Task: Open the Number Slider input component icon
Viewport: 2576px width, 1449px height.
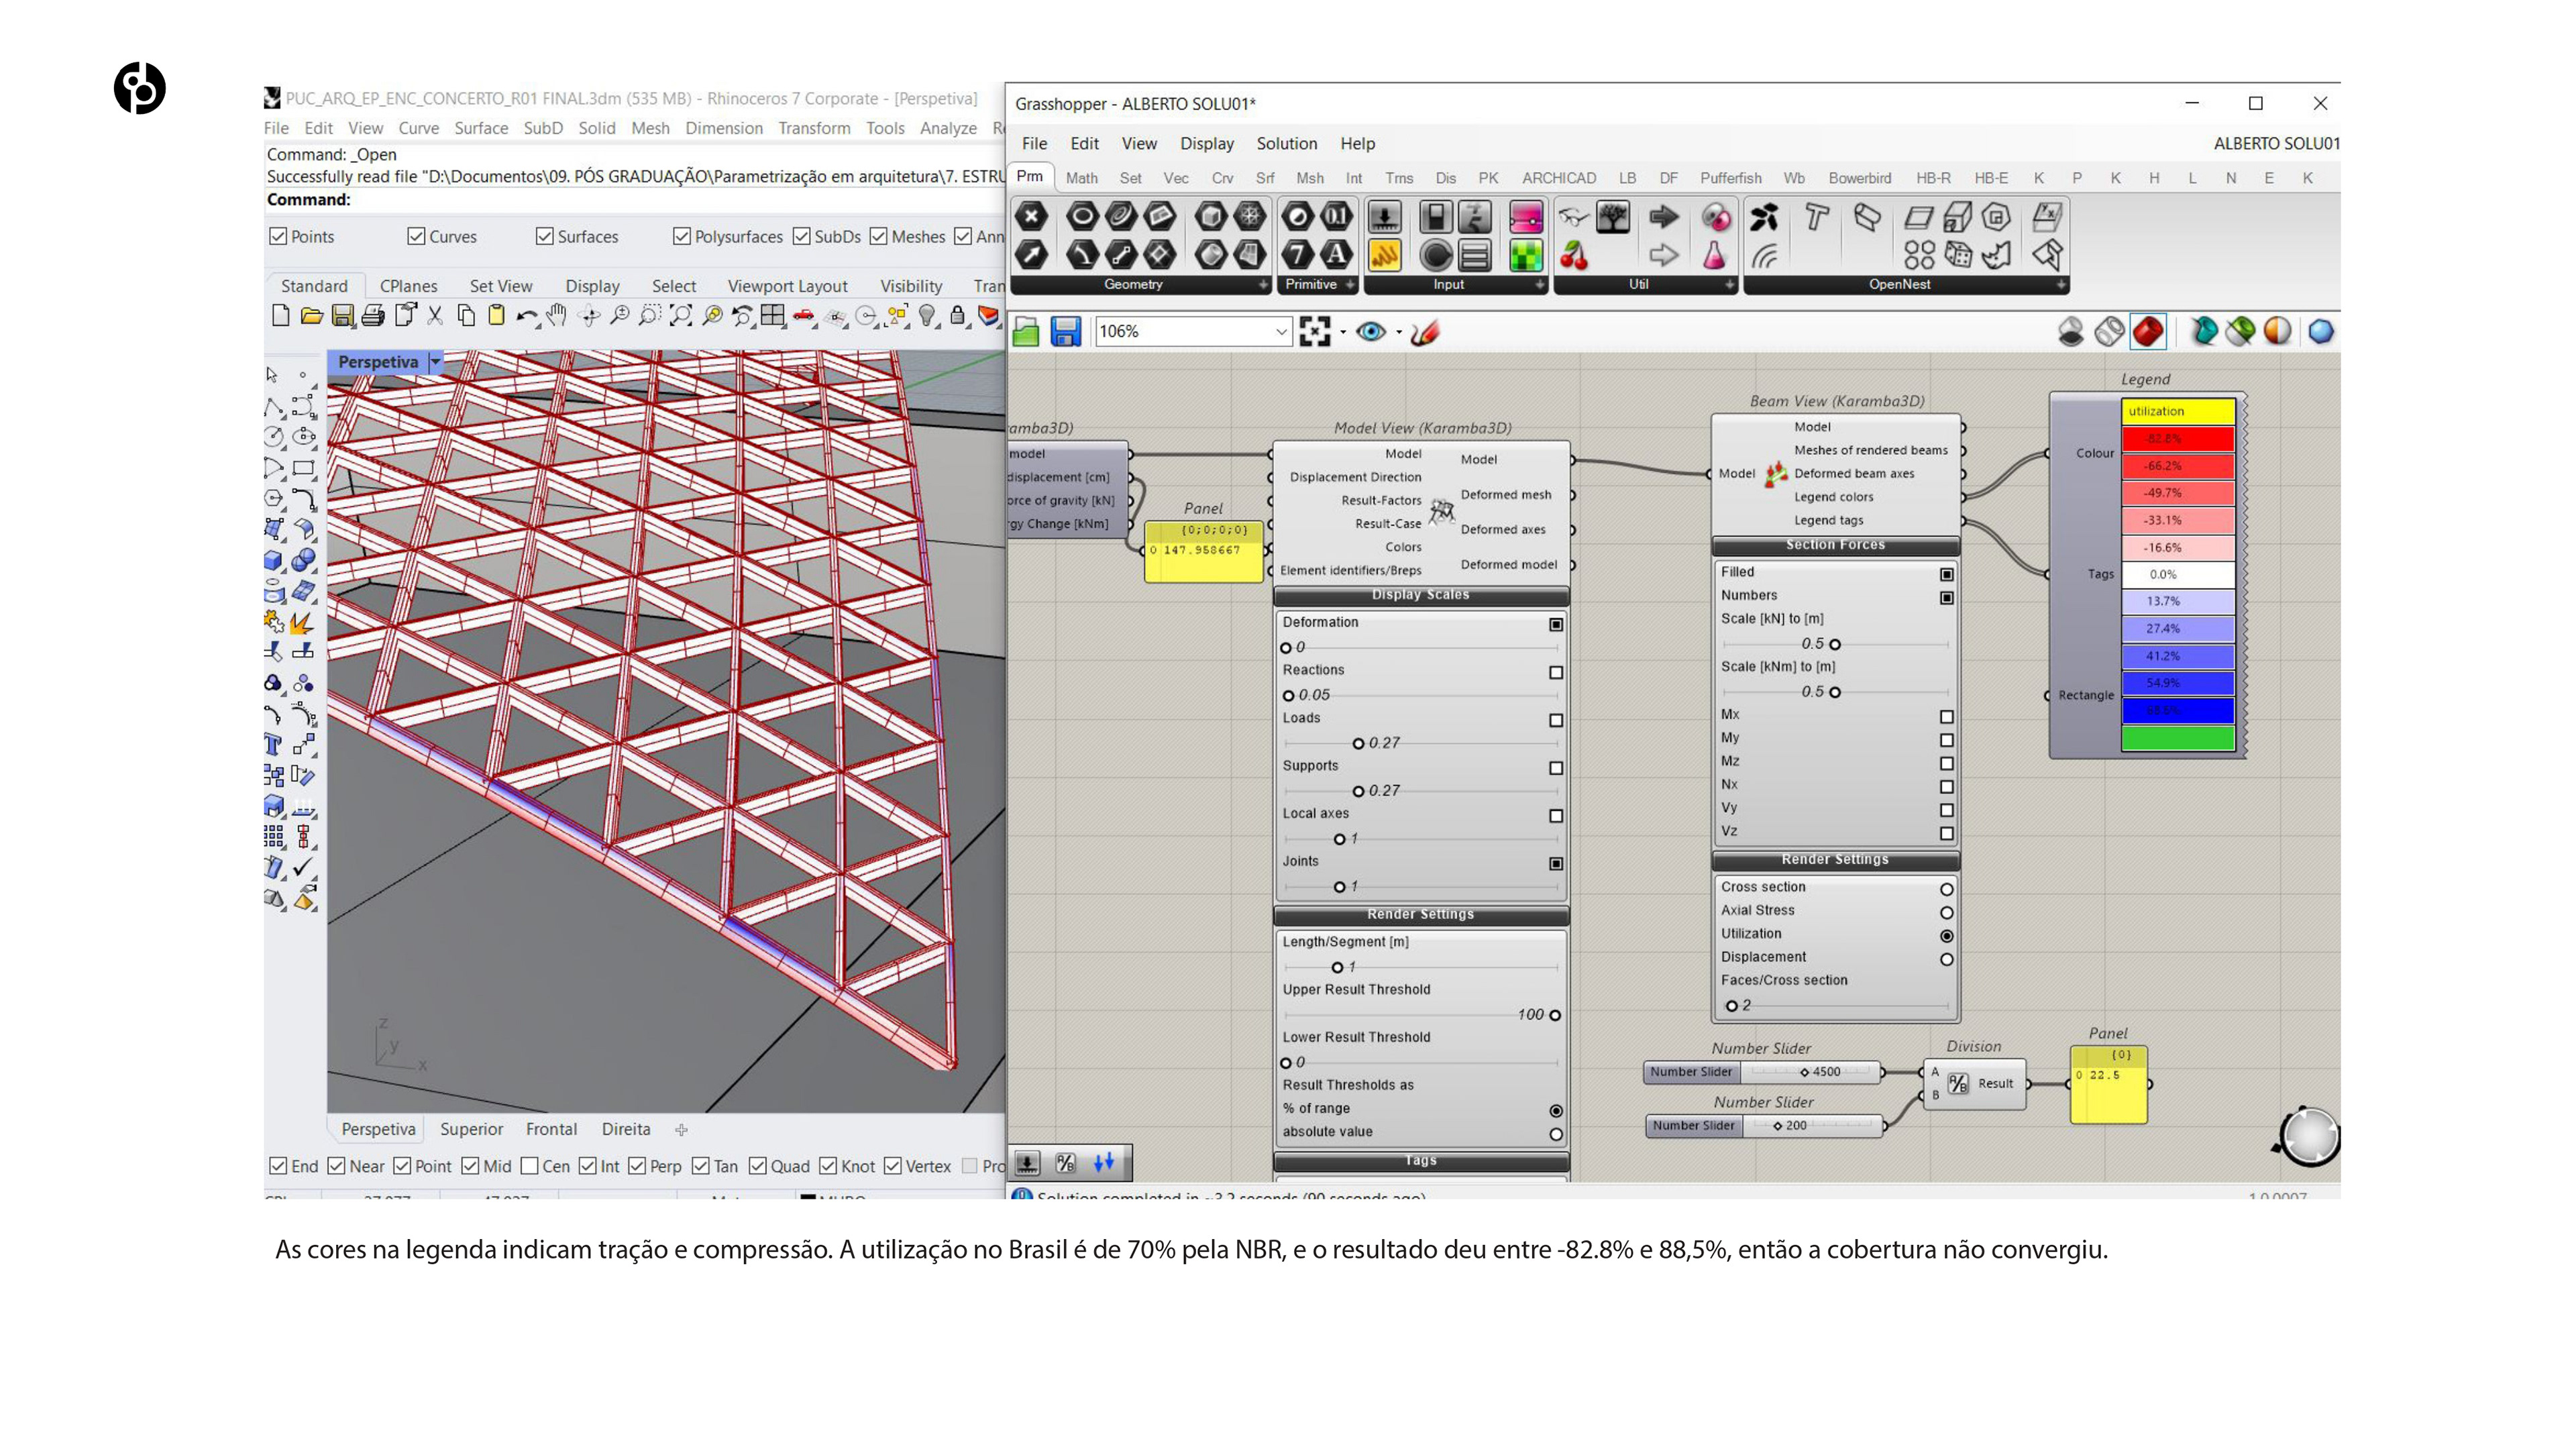Action: coord(1384,217)
